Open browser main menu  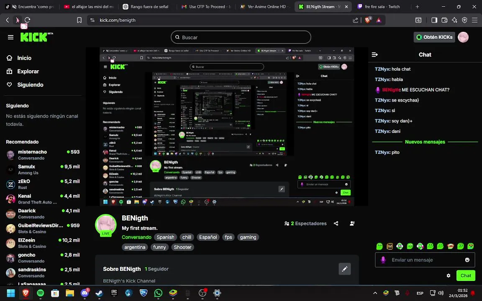[x=474, y=20]
